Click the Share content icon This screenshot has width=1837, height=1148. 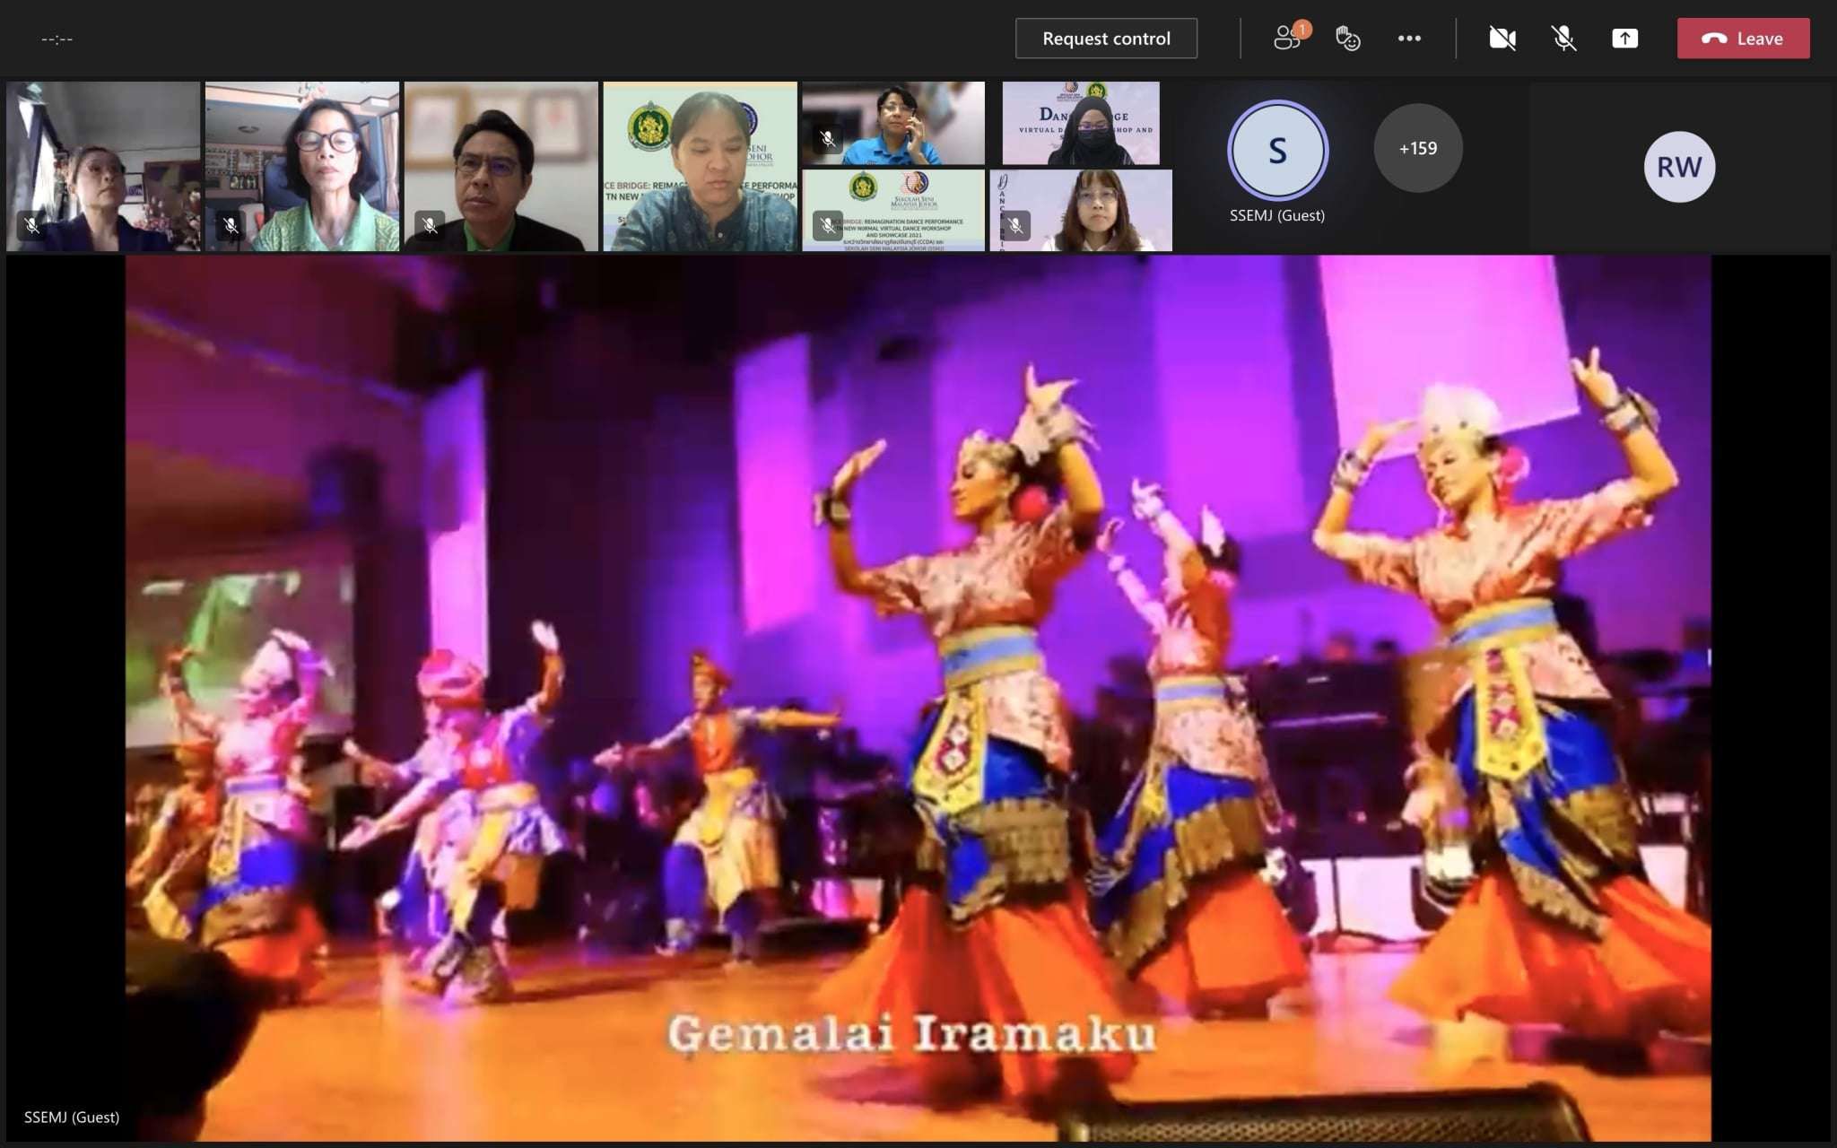[x=1624, y=39]
